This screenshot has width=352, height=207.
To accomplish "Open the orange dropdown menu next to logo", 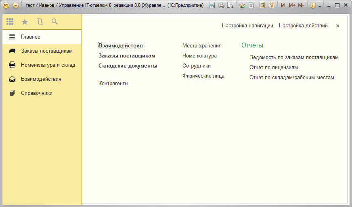I will [x=16, y=5].
